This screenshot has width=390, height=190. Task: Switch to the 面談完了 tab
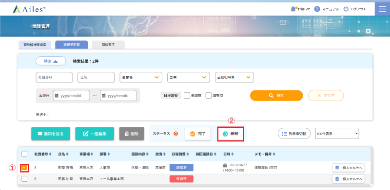pos(108,45)
